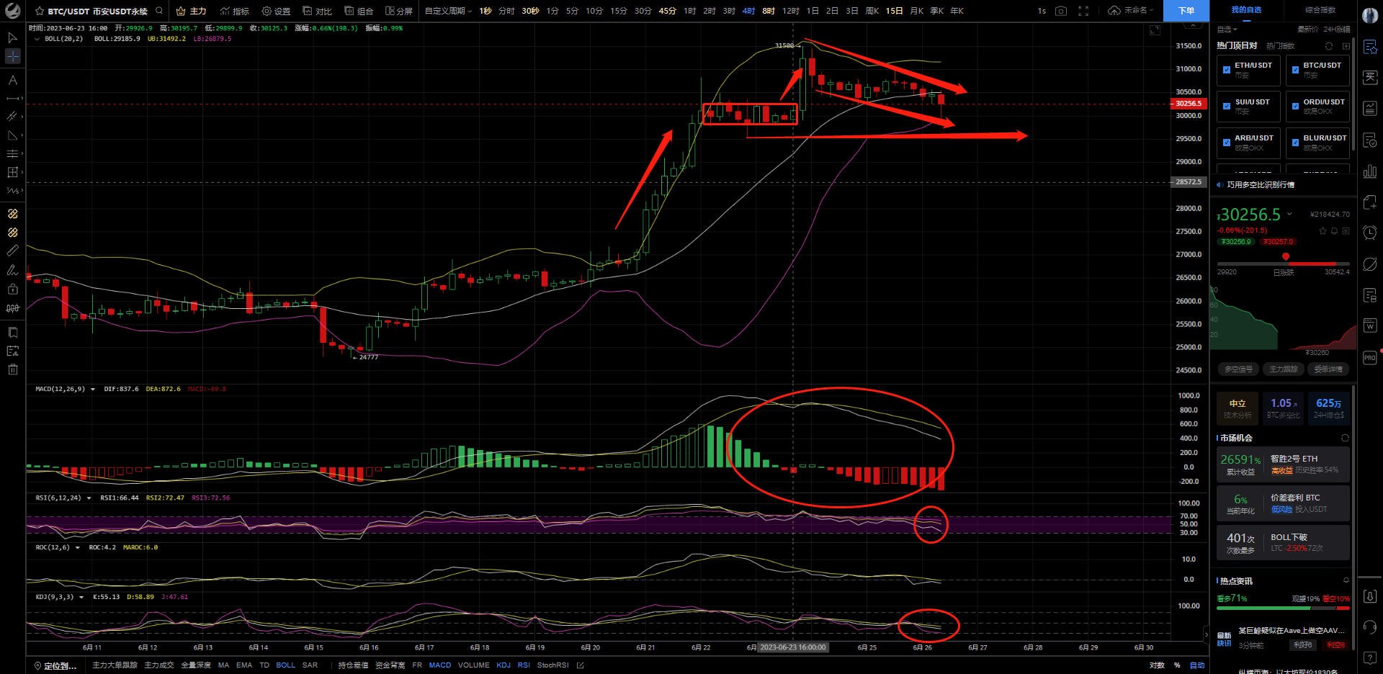Viewport: 1383px width, 674px height.
Task: Open 价差套利 BTC opportunity card
Action: (1283, 503)
